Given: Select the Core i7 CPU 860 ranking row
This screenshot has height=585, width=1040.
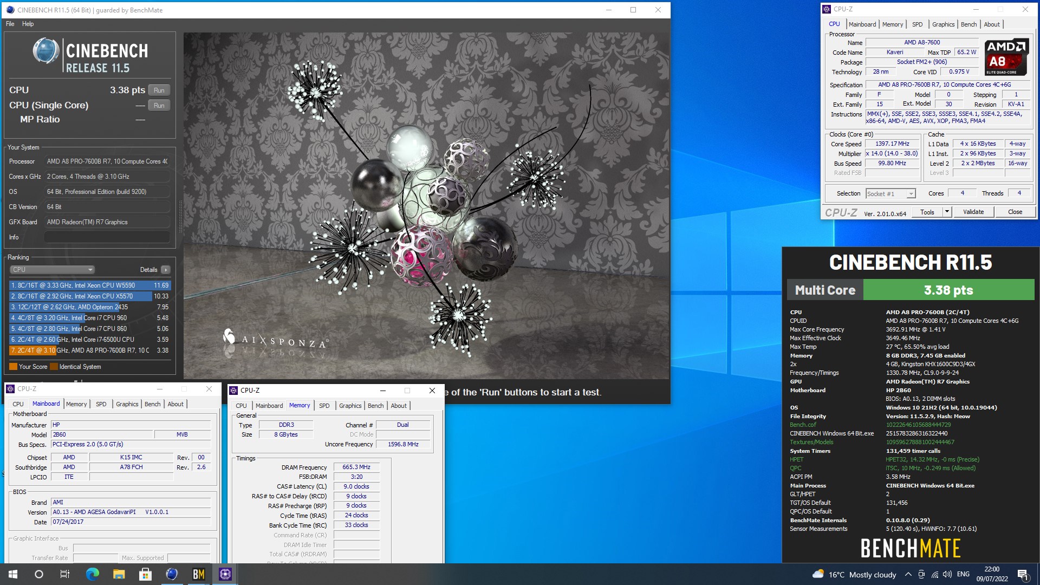Looking at the screenshot, I should point(90,329).
